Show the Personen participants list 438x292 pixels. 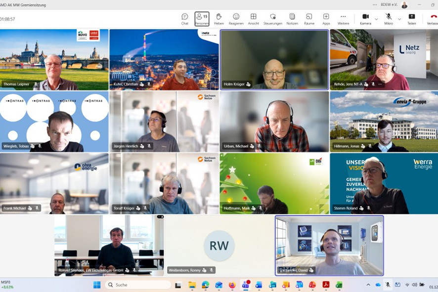click(201, 19)
